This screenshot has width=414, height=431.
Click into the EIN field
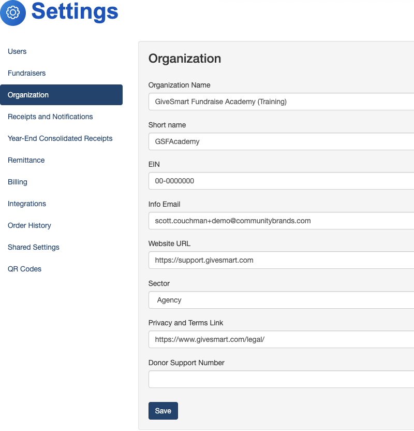tap(281, 181)
